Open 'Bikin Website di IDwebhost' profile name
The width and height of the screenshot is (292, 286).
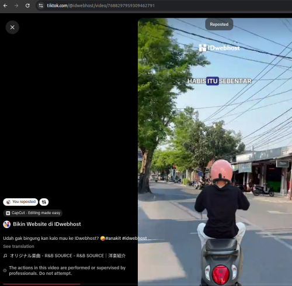47,224
